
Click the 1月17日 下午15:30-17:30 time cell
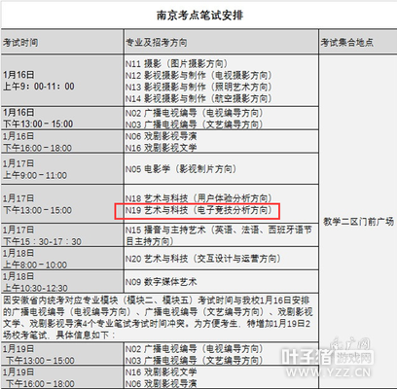click(62, 235)
